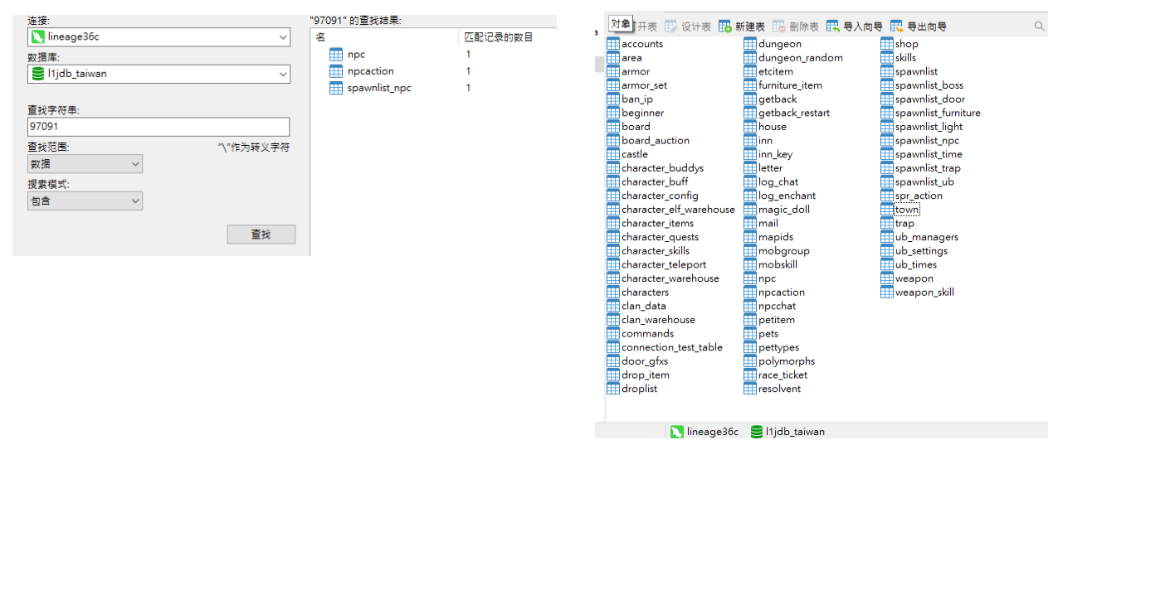Select the getback_restart table name
Viewport: 1175px width, 590px height.
pyautogui.click(x=794, y=113)
